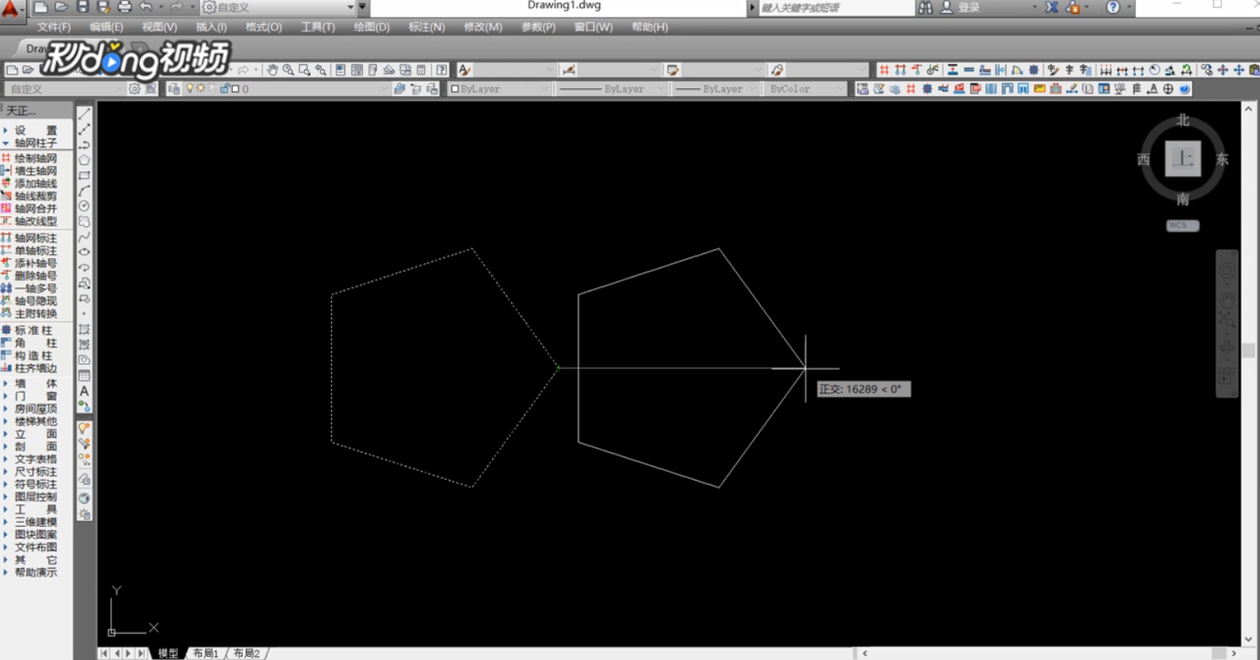Click the help question mark in the standard toolbar
This screenshot has width=1260, height=660.
[442, 70]
